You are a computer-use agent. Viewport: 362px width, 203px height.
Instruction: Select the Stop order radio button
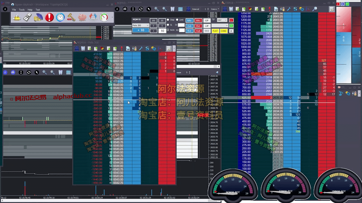tap(168, 20)
